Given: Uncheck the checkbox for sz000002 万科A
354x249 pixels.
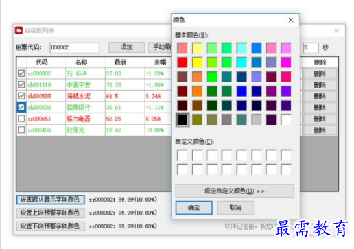Looking at the screenshot, I should click(21, 73).
